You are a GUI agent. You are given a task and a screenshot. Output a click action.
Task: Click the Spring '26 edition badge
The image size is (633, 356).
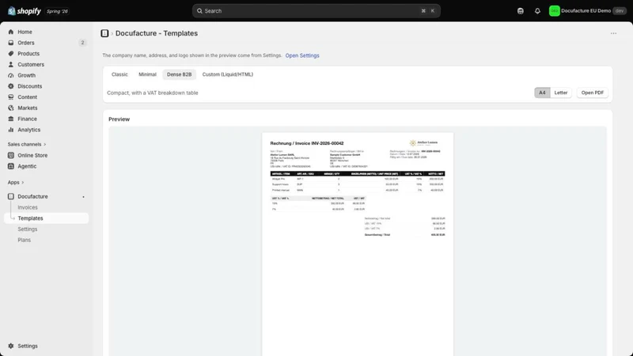(x=57, y=11)
